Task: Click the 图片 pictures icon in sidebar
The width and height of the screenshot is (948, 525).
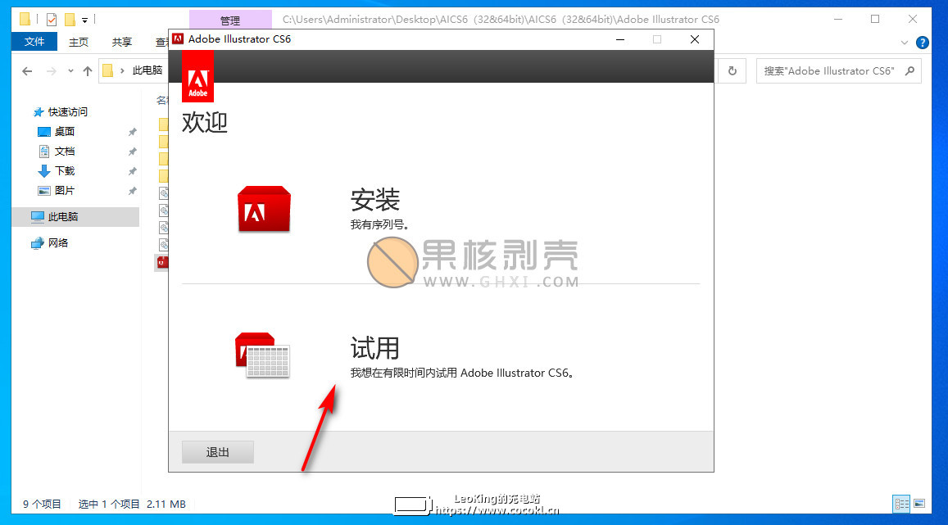Action: click(44, 190)
